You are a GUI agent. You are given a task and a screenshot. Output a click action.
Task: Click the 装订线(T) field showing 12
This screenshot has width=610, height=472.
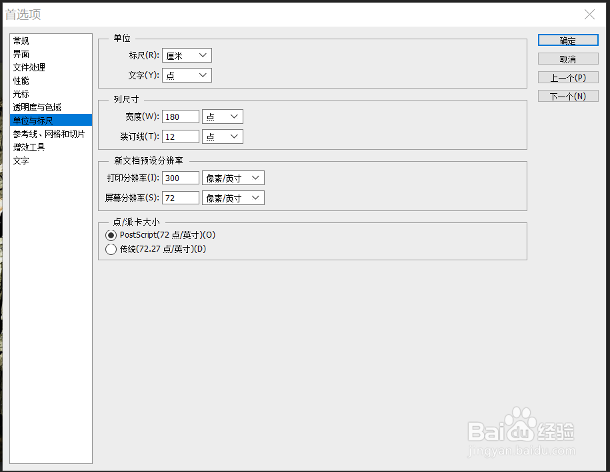point(181,136)
